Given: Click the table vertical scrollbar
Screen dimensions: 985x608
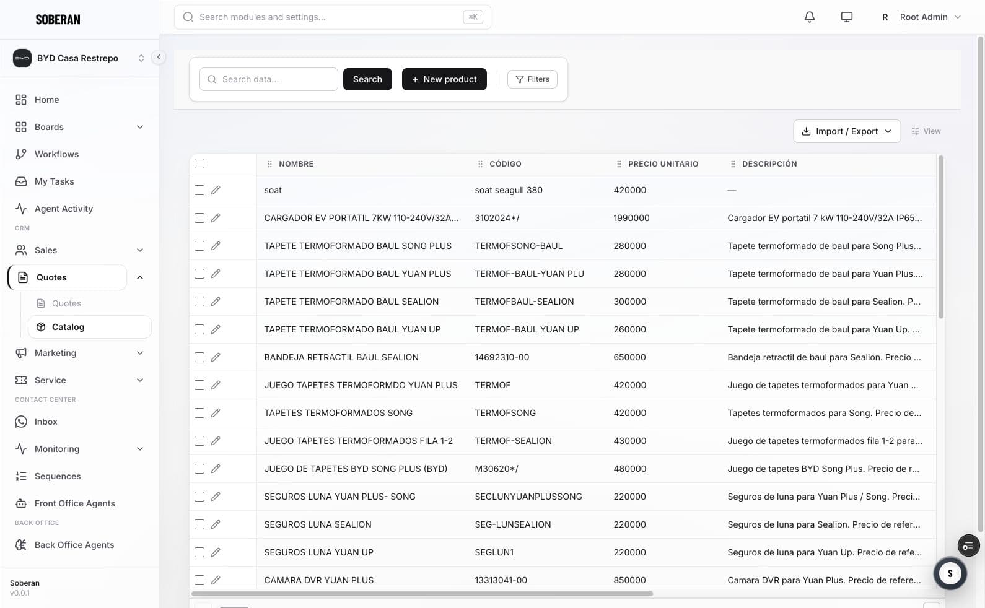Looking at the screenshot, I should tap(940, 237).
